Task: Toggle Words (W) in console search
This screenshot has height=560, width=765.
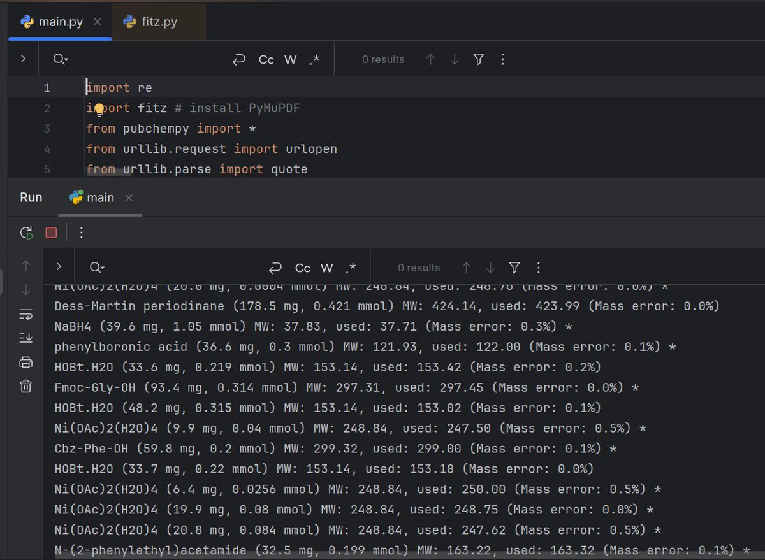Action: pyautogui.click(x=327, y=268)
